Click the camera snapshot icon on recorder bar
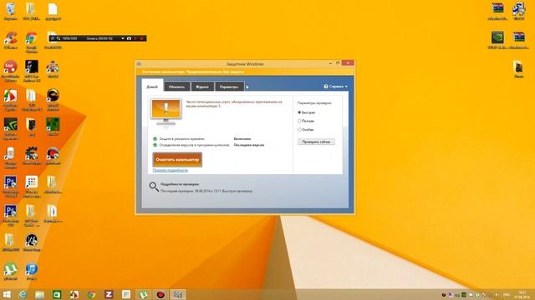This screenshot has height=300, width=535. 129,38
